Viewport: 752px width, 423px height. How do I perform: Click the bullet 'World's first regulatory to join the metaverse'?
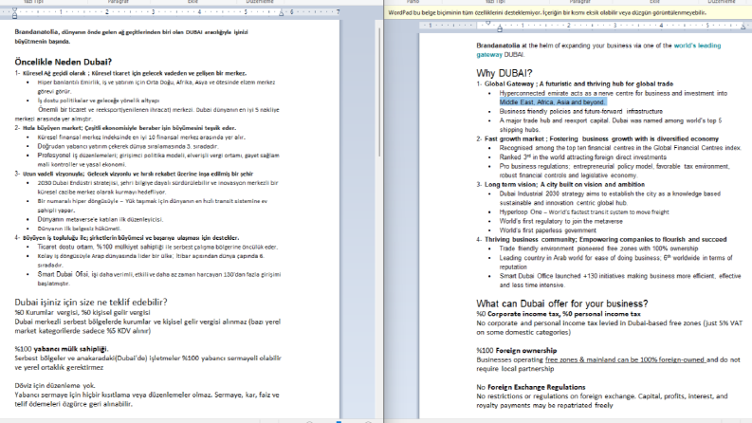pos(561,221)
